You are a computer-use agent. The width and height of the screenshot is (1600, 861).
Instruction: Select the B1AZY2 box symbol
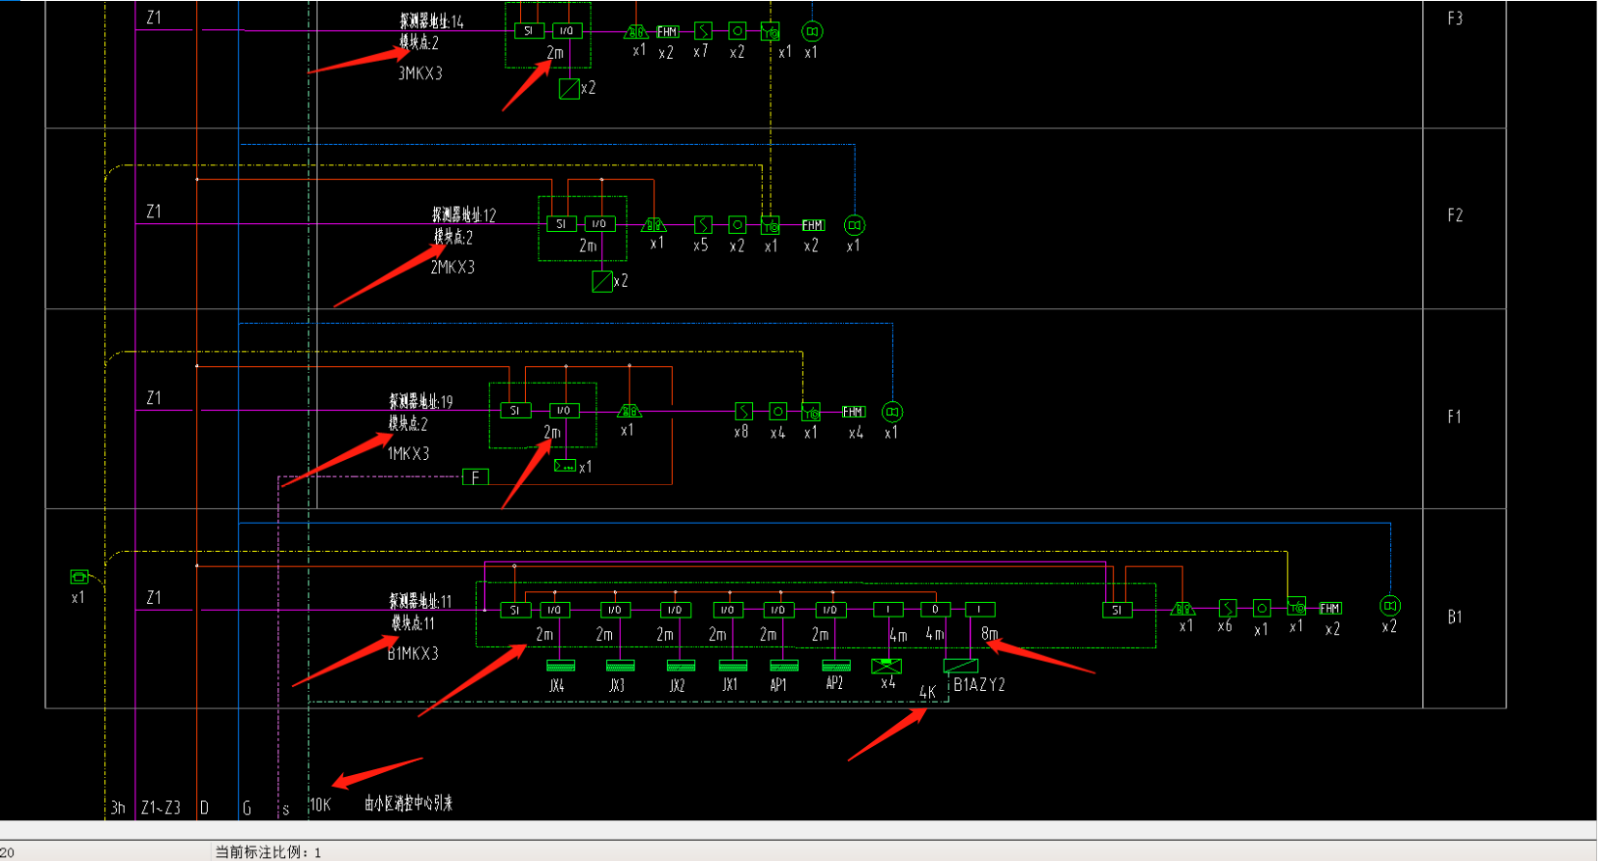coord(960,666)
